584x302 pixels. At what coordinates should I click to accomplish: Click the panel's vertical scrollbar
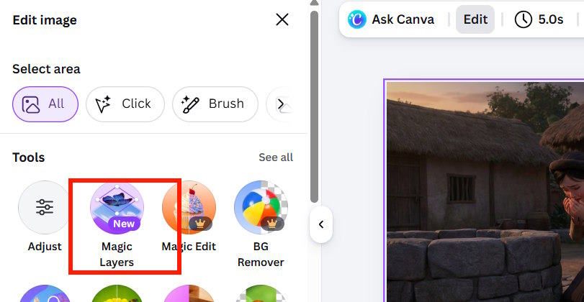pos(314,101)
